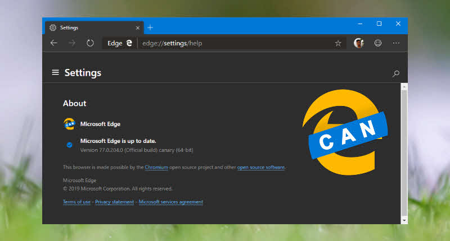Add page to favorites with star
Image resolution: width=450 pixels, height=241 pixels.
(x=338, y=43)
